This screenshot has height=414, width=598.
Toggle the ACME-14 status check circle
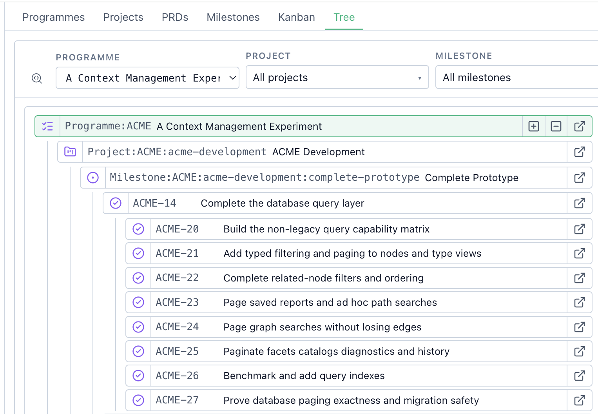point(116,203)
